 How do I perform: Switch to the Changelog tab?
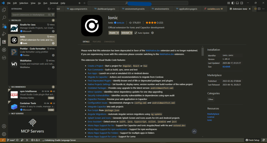pos(109,42)
